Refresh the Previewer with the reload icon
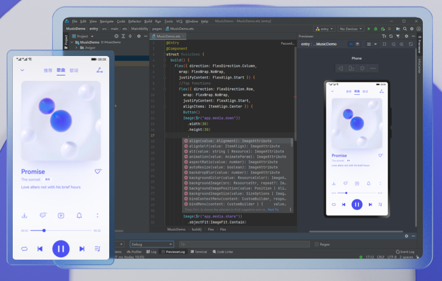Image resolution: width=442 pixels, height=281 pixels. point(391,36)
